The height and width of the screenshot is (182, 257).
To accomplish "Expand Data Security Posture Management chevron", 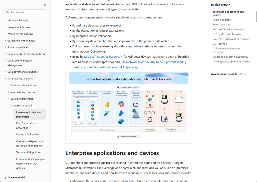I will 5,61.
